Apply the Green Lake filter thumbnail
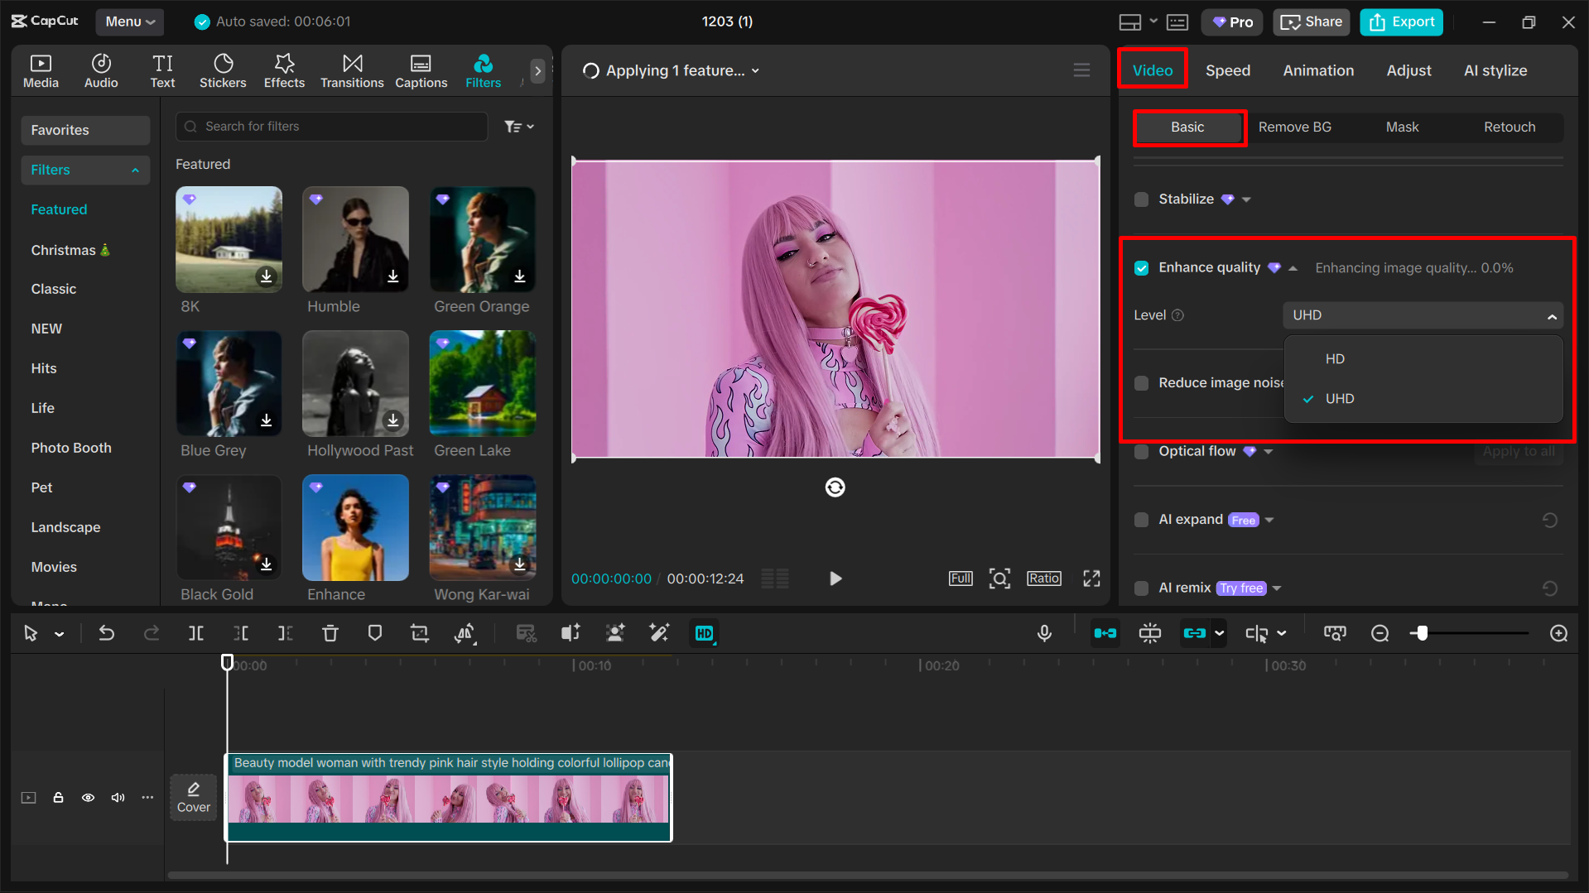 pyautogui.click(x=482, y=383)
